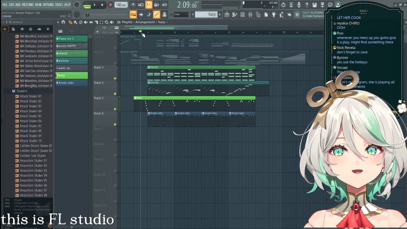Open the plugin picker plug icon
The image size is (407, 229).
[274, 14]
